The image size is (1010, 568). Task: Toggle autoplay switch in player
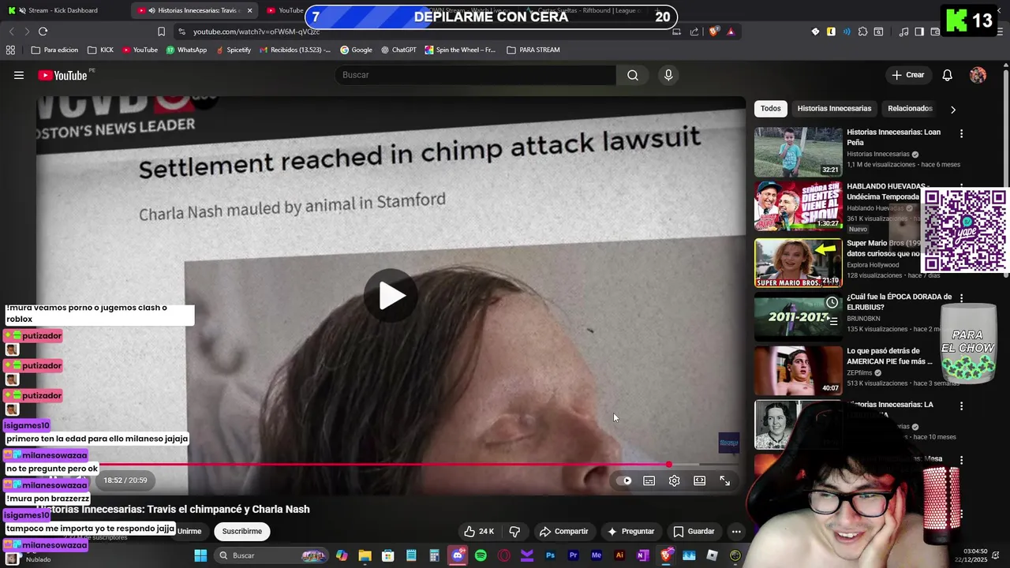pos(625,480)
